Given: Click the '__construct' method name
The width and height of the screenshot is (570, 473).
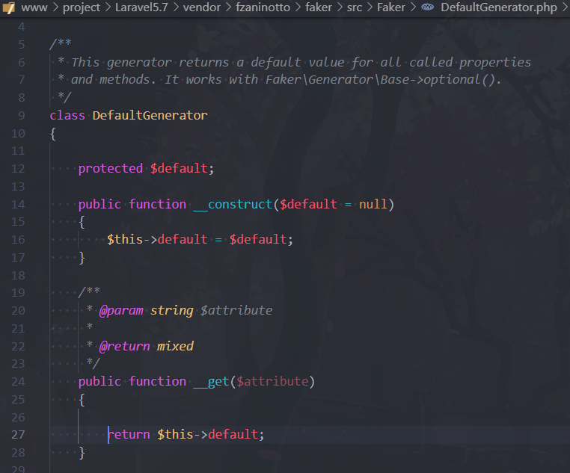Looking at the screenshot, I should (233, 205).
